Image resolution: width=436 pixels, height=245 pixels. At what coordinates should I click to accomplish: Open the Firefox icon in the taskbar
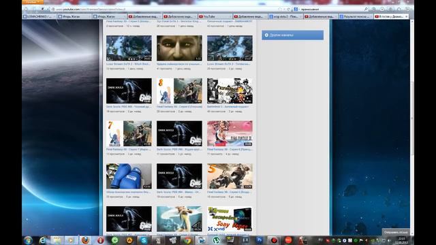click(85, 240)
